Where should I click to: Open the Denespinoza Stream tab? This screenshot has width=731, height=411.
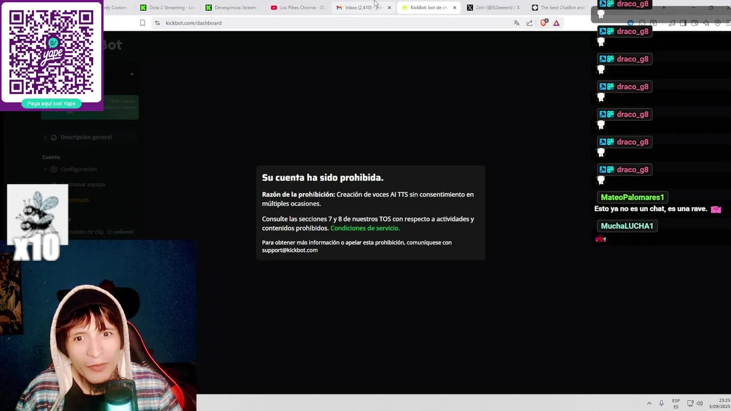click(x=233, y=7)
